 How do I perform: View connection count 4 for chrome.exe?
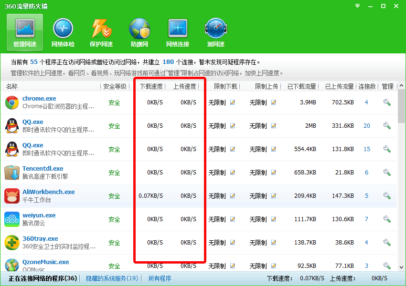tap(366, 102)
